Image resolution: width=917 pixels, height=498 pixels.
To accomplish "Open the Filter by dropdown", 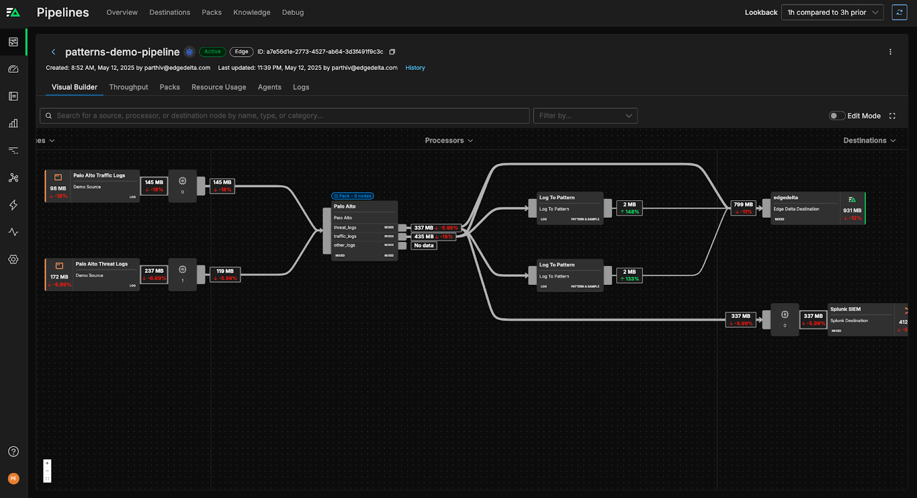I will 585,116.
